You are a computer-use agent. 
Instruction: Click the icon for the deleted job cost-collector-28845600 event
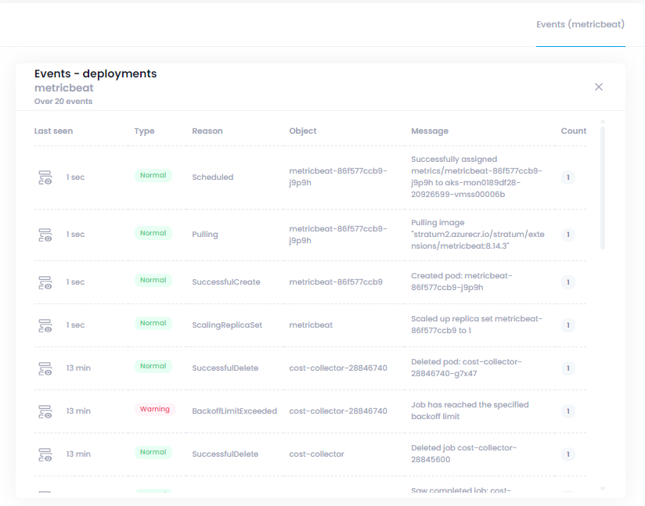point(45,454)
